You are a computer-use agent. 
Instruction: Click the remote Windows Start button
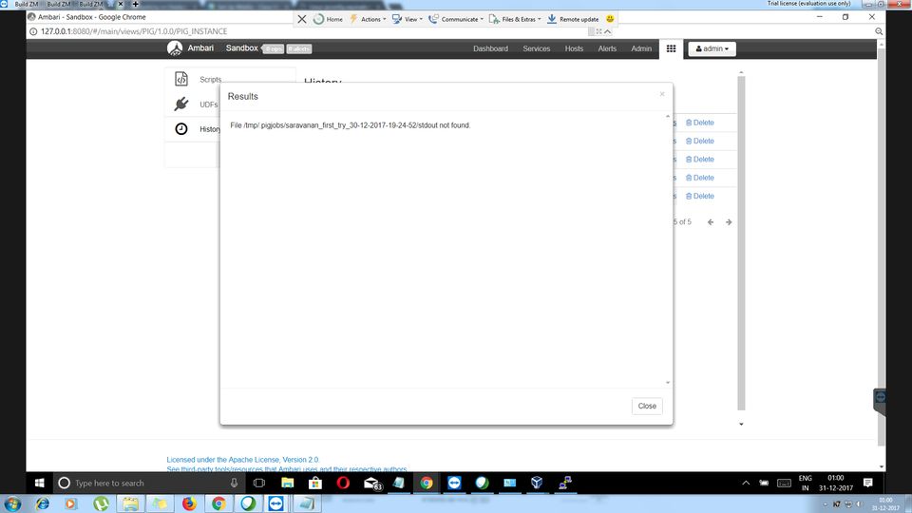pos(40,483)
